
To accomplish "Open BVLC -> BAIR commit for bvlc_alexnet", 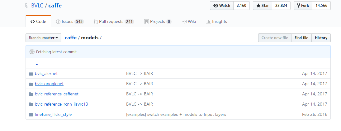I will tap(140, 73).
